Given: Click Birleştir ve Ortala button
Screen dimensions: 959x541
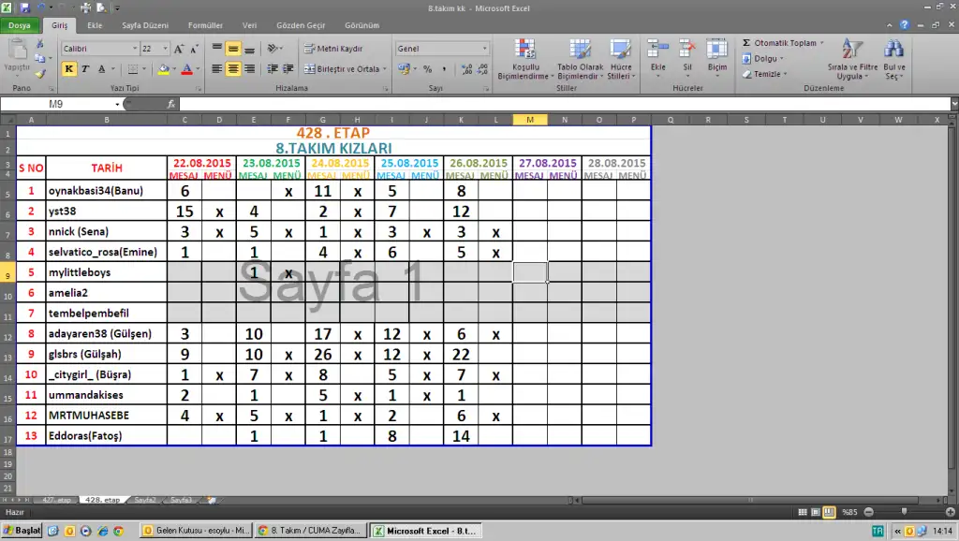Looking at the screenshot, I should point(342,69).
